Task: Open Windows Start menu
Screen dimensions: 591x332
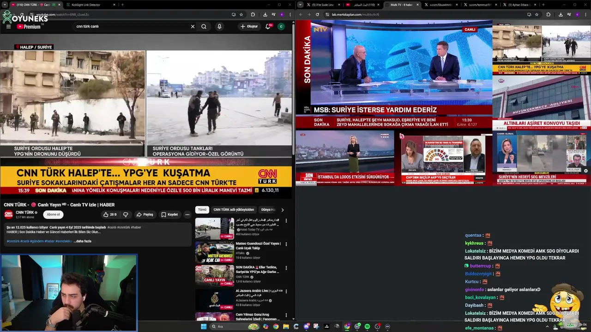Action: tap(204, 326)
